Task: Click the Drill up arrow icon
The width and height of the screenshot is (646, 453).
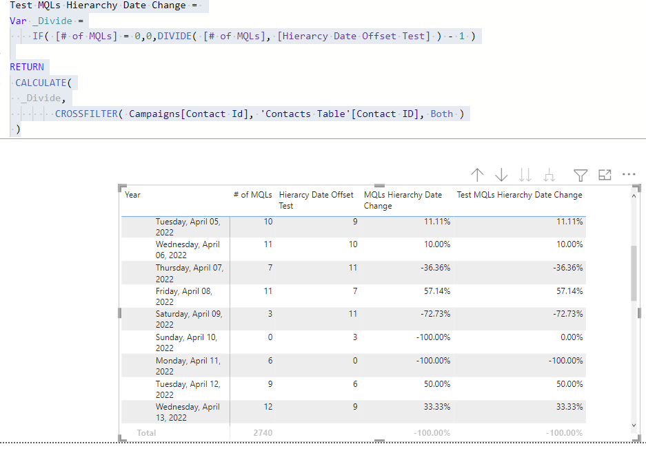Action: point(477,176)
